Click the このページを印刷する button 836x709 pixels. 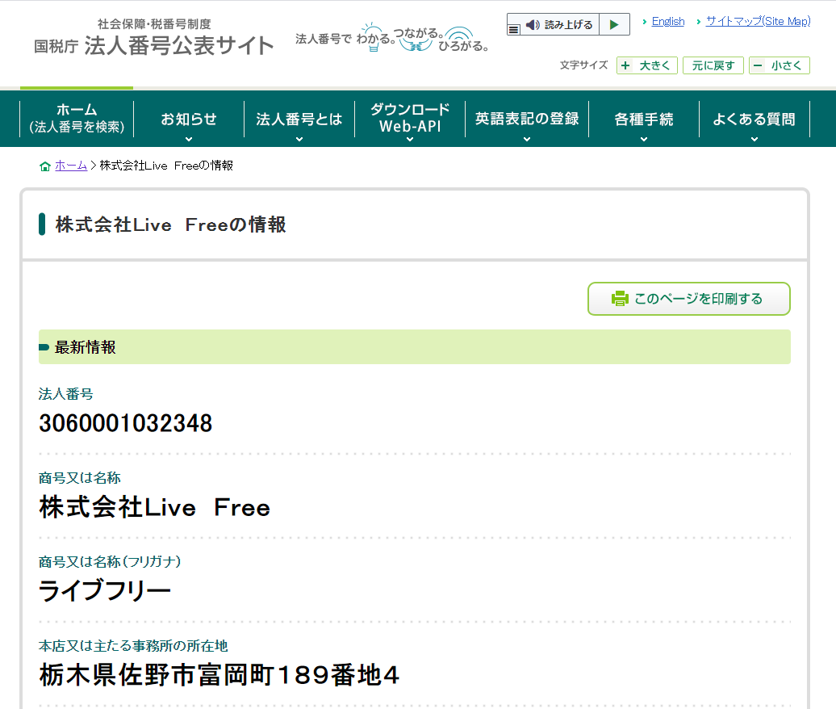[x=689, y=299]
